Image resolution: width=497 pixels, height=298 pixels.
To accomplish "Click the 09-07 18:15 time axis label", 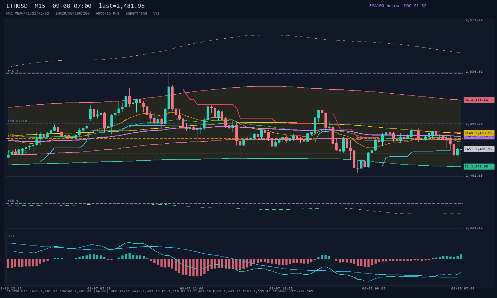I will [281, 288].
